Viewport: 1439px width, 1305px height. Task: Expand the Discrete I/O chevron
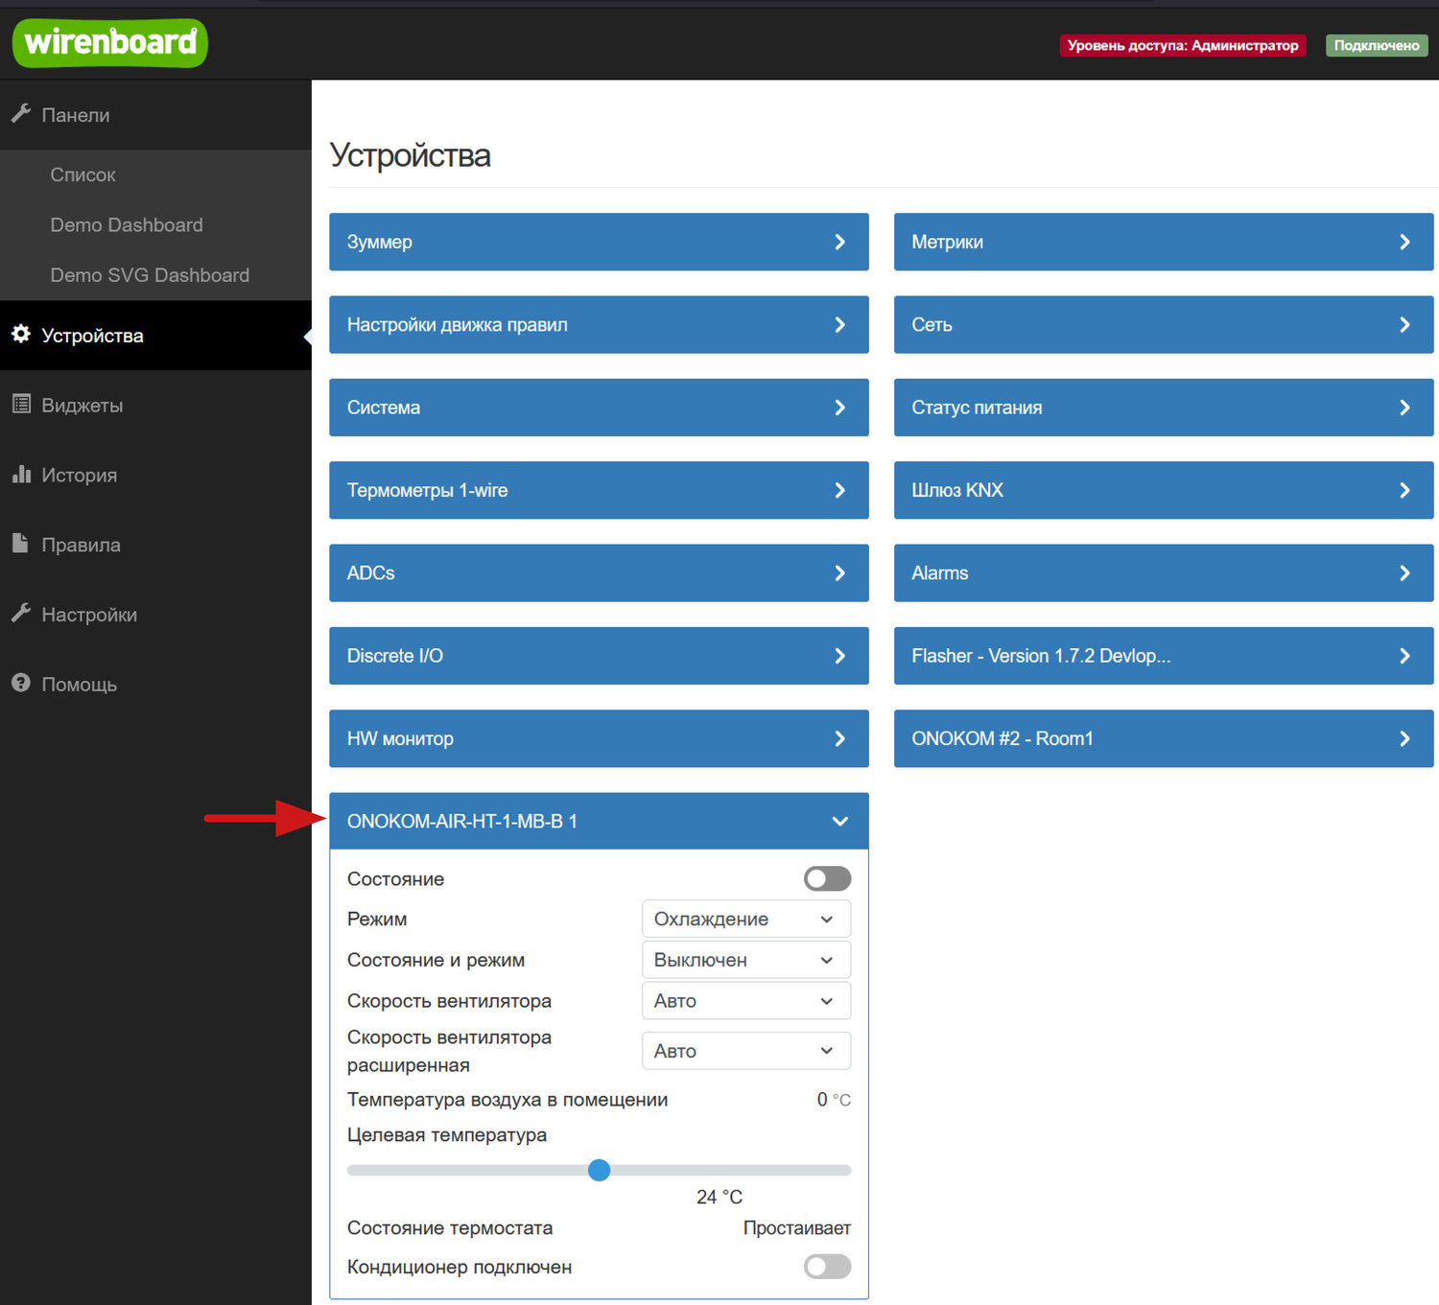point(839,656)
